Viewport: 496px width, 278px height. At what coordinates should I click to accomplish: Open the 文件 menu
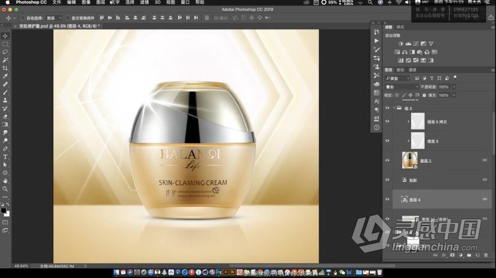(x=57, y=2)
